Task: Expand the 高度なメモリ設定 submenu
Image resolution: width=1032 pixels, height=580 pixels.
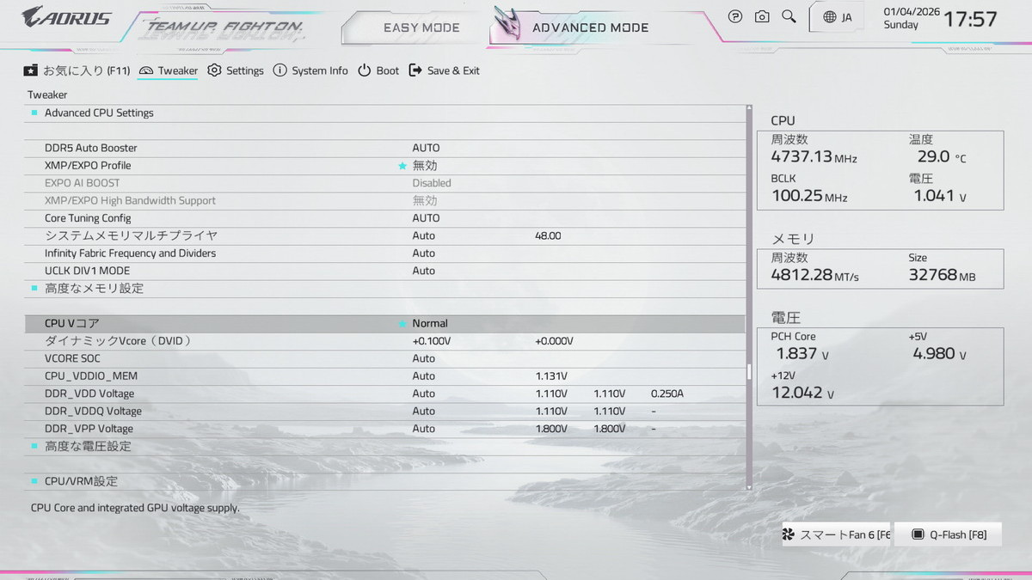Action: [94, 289]
